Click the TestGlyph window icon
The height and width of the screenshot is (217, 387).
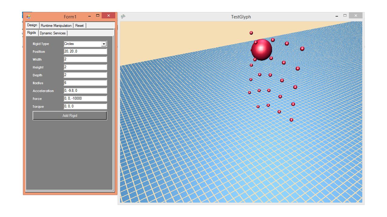pyautogui.click(x=123, y=17)
